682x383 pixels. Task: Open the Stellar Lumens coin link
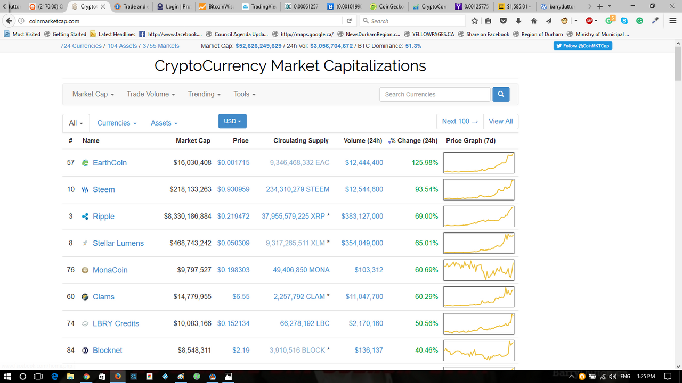tap(118, 243)
